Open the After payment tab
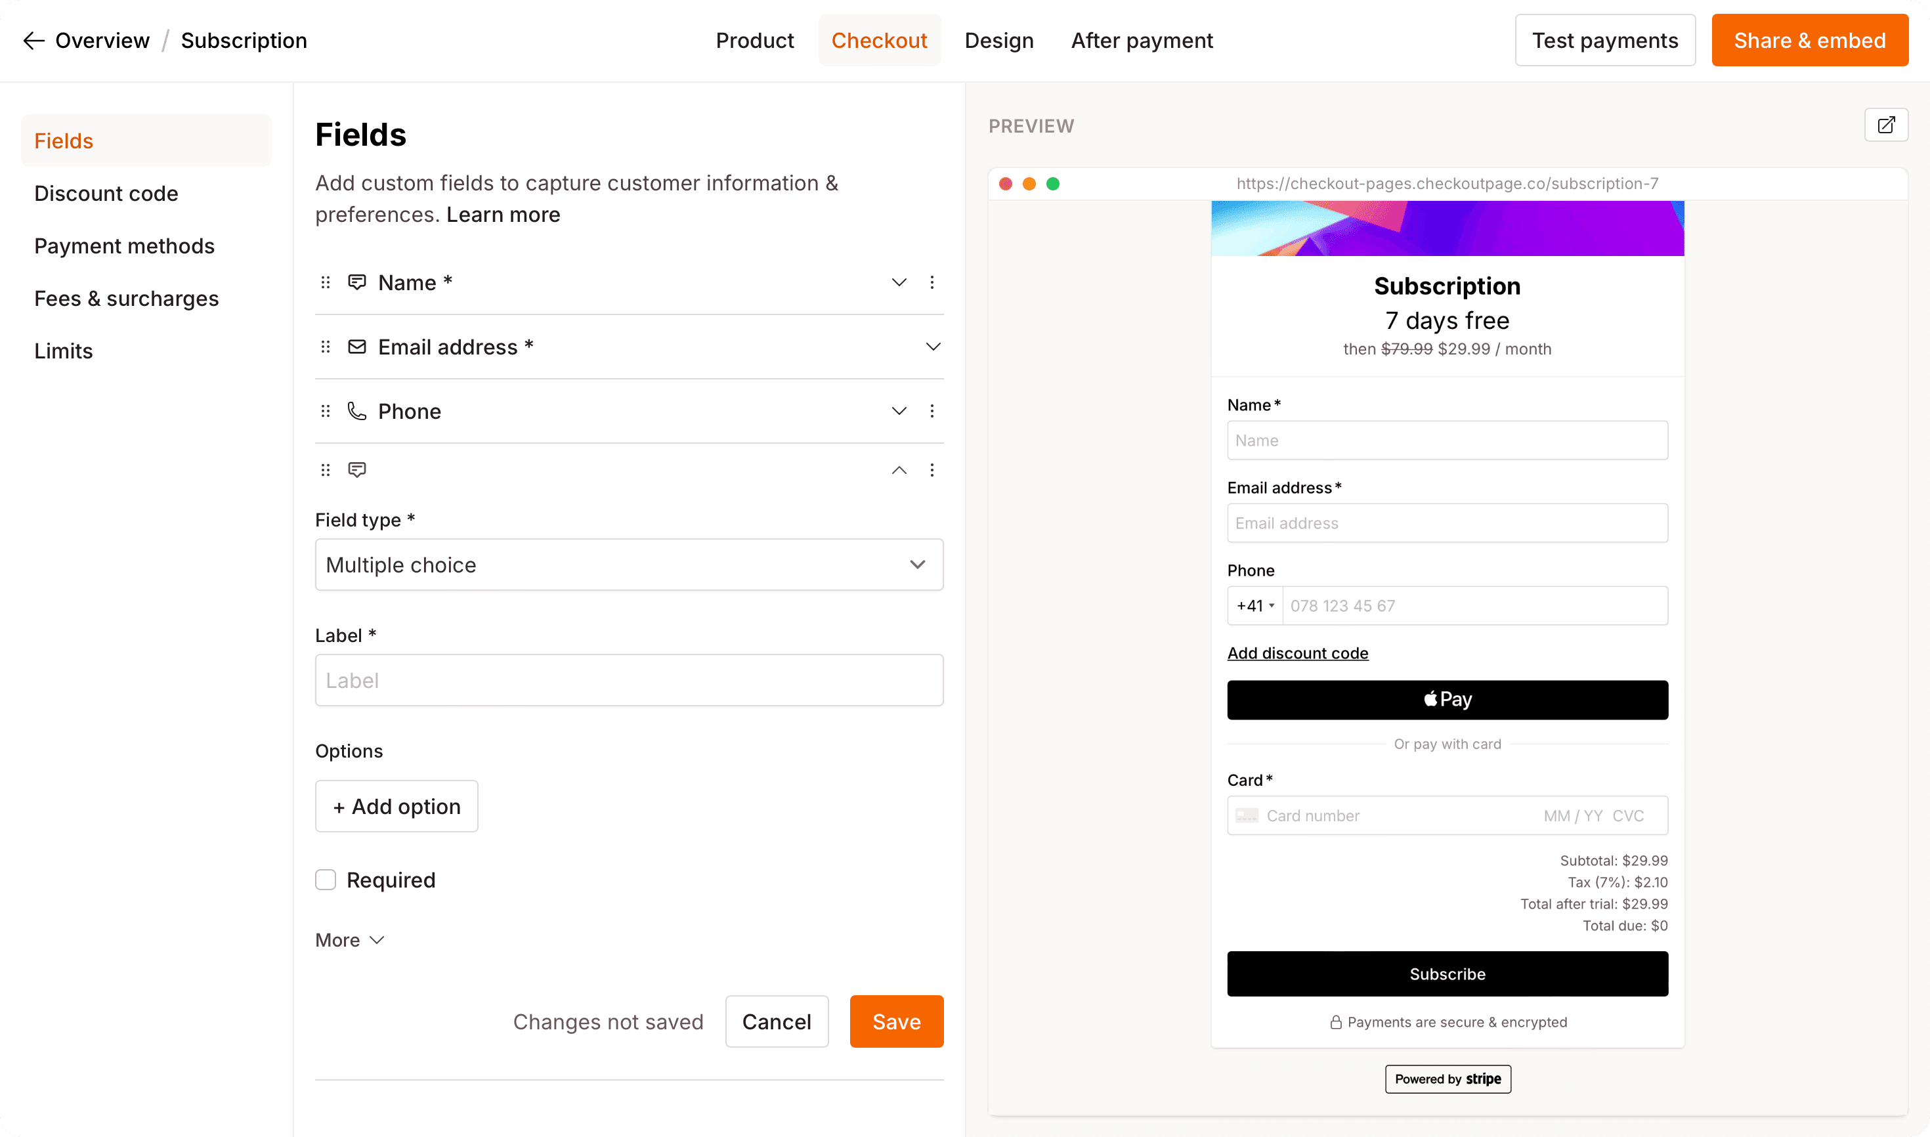Viewport: 1930px width, 1137px height. click(x=1142, y=40)
